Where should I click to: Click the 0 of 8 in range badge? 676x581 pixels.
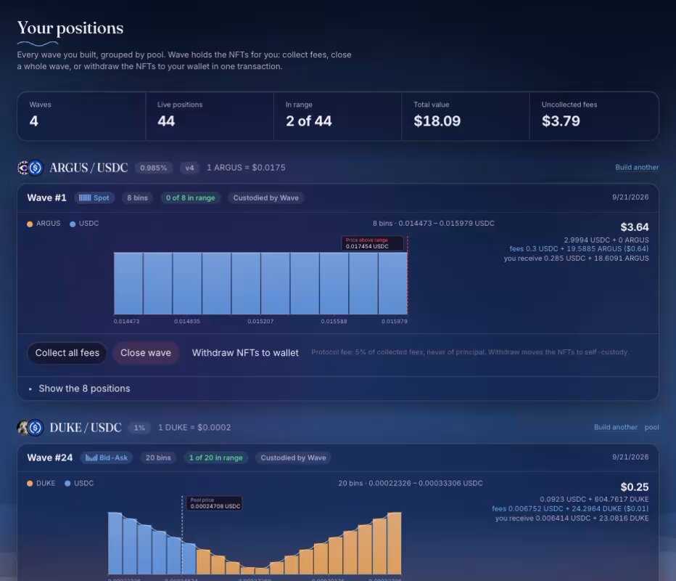(x=191, y=198)
